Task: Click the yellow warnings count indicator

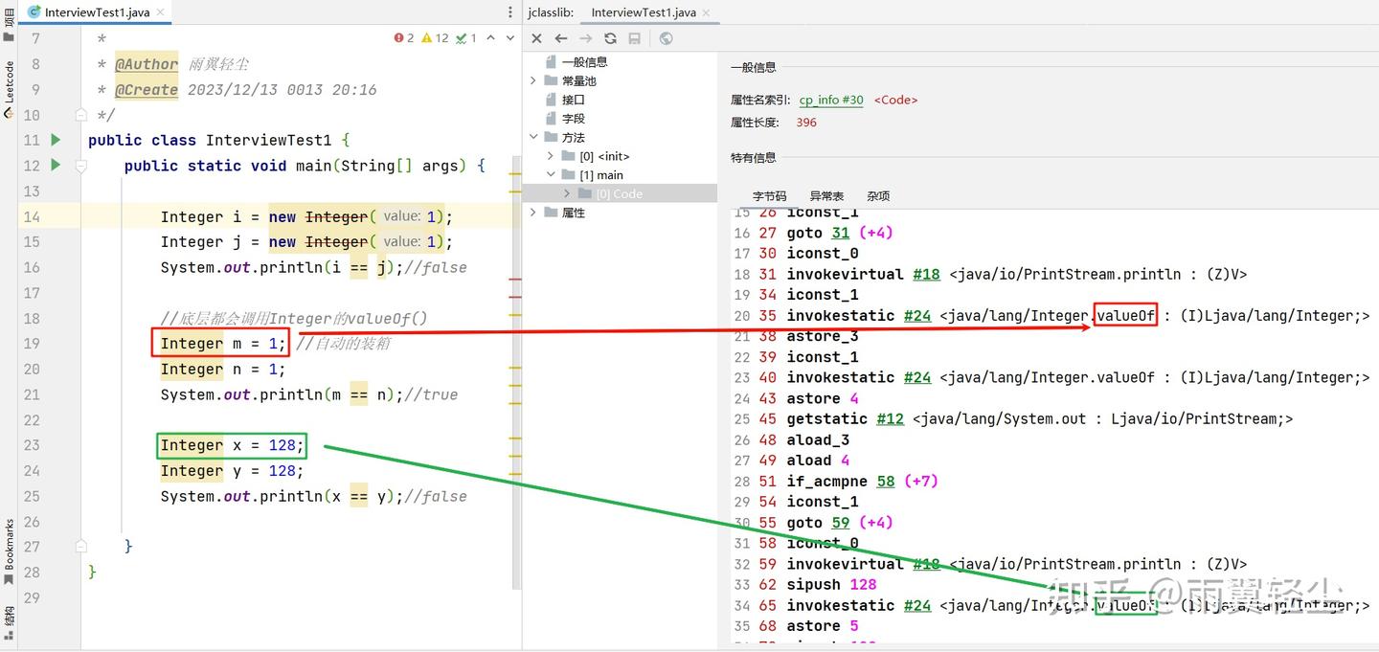Action: 435,38
